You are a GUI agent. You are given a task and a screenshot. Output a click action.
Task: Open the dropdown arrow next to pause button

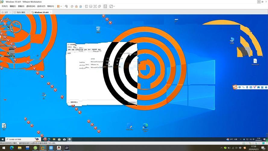[x=61, y=6]
